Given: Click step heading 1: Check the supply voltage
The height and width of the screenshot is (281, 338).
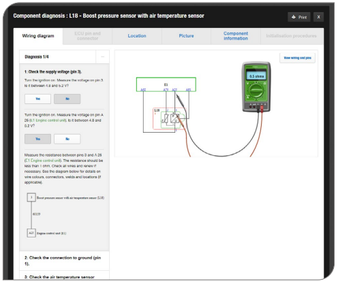Looking at the screenshot, I should pos(53,71).
